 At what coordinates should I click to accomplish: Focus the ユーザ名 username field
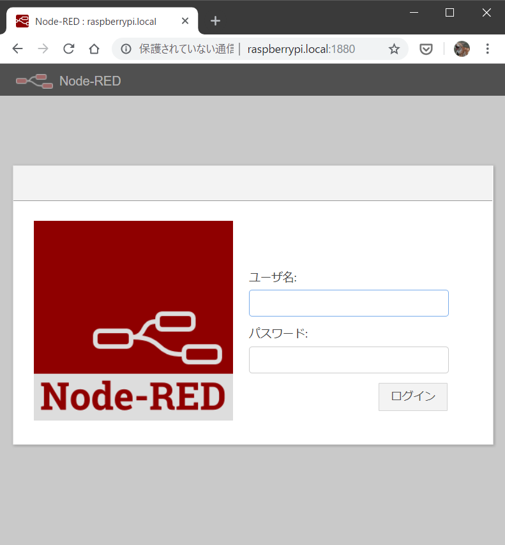(349, 303)
